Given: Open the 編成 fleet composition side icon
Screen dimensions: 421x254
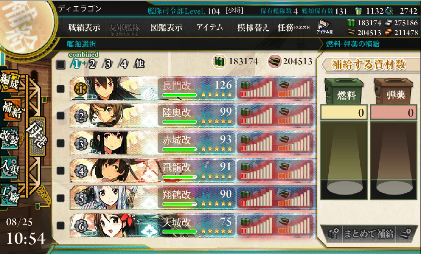Looking at the screenshot, I should 10,82.
